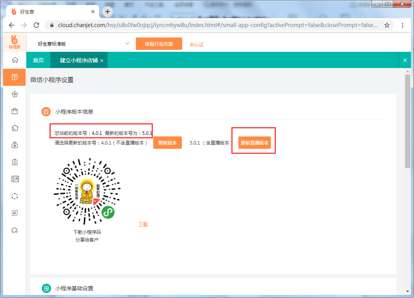Go back in browser history
The image size is (414, 298).
point(12,25)
